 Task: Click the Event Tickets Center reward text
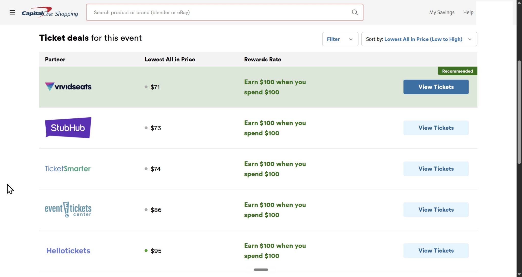pos(275,210)
